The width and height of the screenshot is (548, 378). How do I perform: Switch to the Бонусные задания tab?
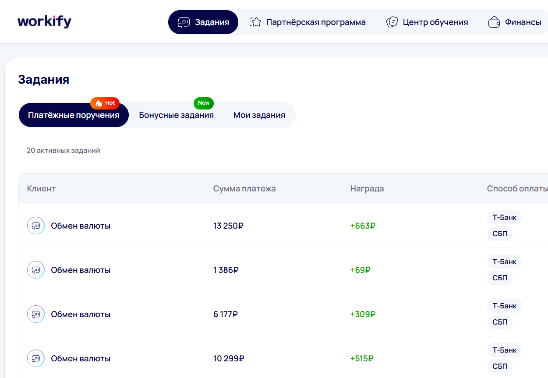[176, 115]
